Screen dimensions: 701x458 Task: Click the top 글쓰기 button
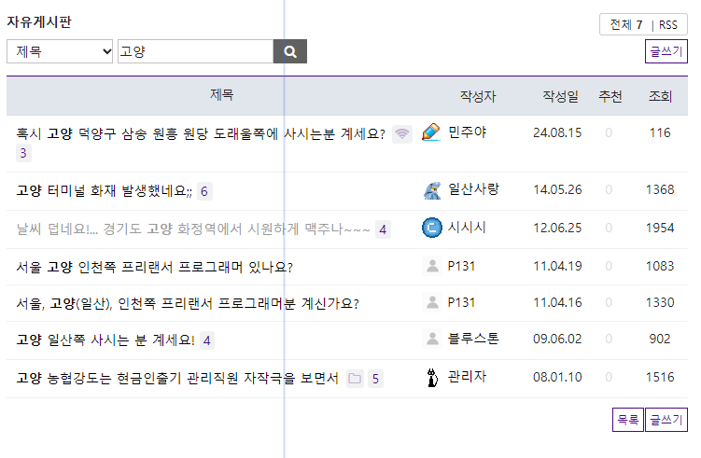[666, 51]
